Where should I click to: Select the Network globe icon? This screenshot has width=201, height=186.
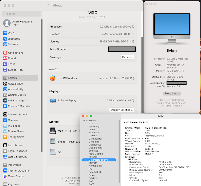5,44
